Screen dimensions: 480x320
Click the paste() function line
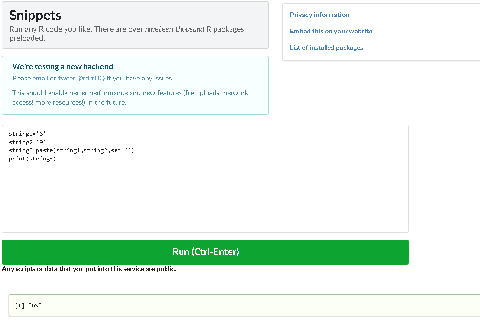click(68, 150)
